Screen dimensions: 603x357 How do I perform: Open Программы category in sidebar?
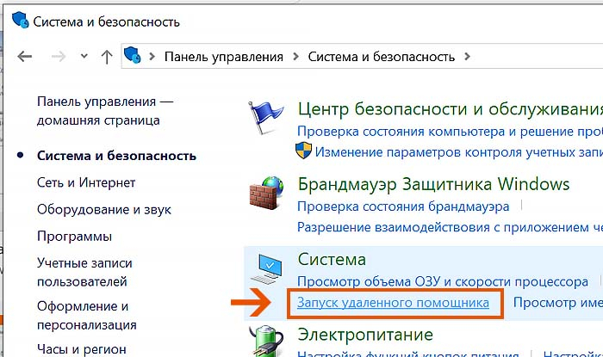pyautogui.click(x=74, y=237)
